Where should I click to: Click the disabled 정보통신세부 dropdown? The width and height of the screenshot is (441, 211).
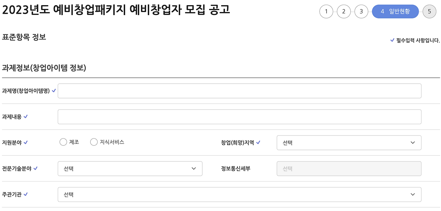click(349, 168)
